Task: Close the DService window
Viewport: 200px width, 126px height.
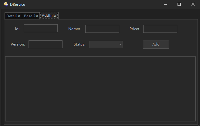Action: pos(193,4)
